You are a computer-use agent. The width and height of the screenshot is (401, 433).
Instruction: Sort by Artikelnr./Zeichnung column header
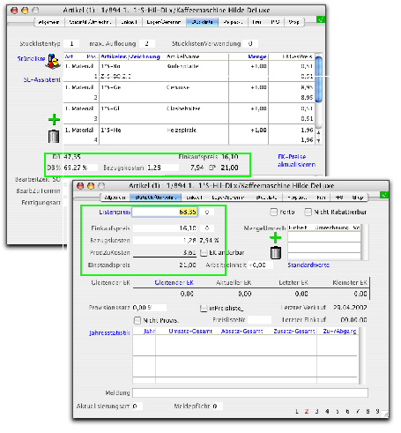coord(130,56)
